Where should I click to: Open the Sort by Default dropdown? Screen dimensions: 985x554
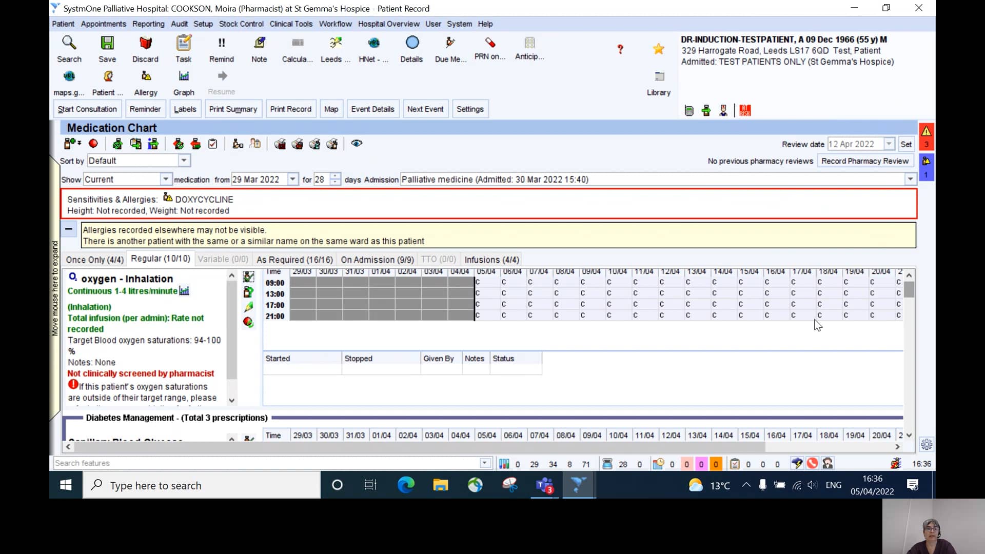pos(184,161)
